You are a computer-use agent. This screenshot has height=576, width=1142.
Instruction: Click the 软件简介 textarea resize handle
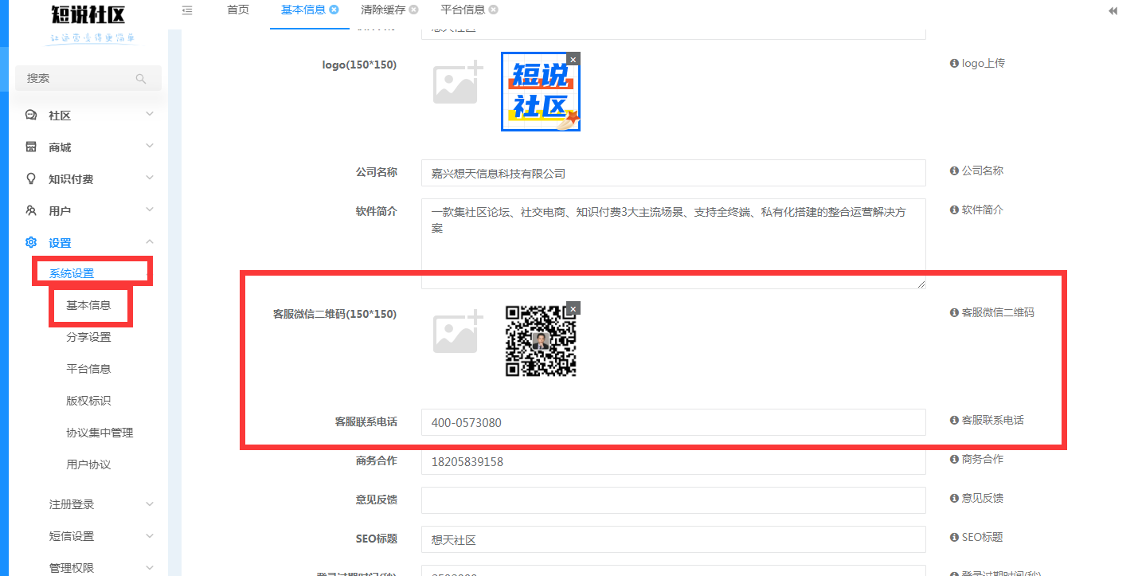click(921, 284)
